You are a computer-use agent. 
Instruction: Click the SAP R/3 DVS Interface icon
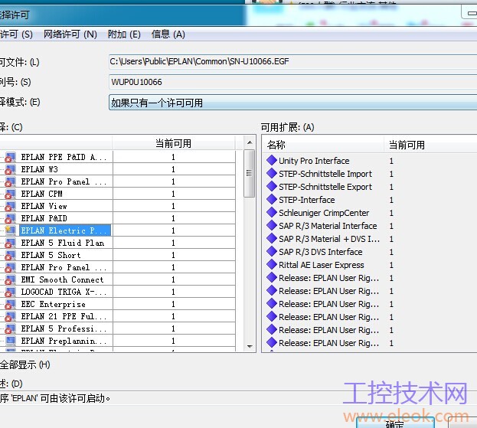(x=271, y=252)
